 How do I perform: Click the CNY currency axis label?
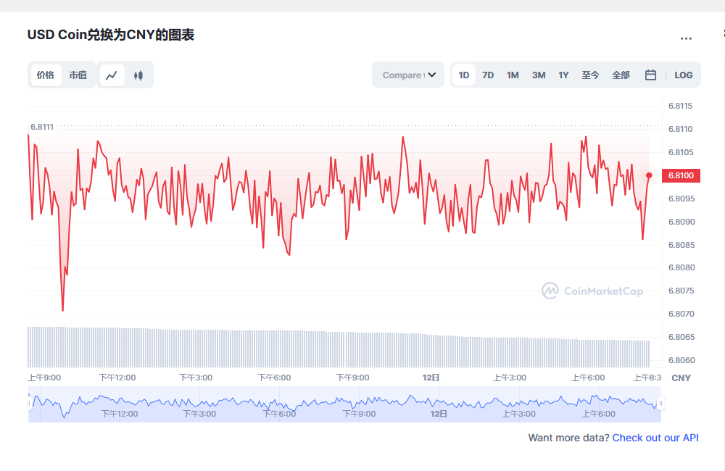point(681,378)
